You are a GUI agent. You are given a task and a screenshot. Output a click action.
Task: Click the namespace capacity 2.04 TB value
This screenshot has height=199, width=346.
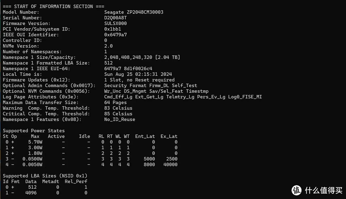[168, 57]
